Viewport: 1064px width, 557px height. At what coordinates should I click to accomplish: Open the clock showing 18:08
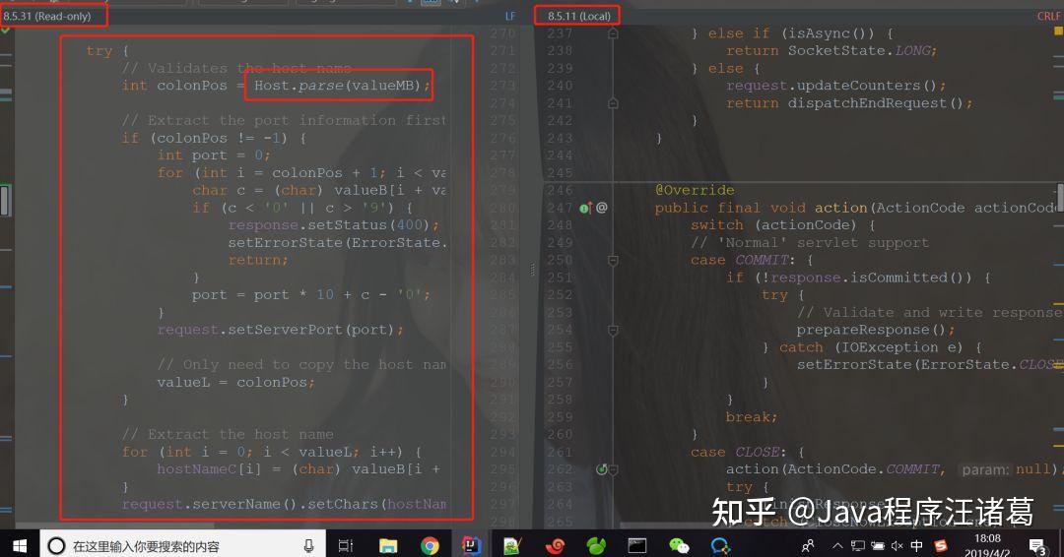(x=987, y=545)
